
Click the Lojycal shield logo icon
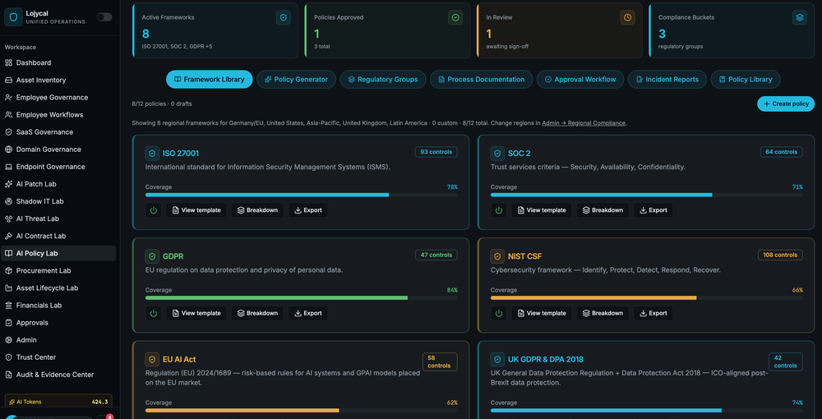tap(13, 17)
